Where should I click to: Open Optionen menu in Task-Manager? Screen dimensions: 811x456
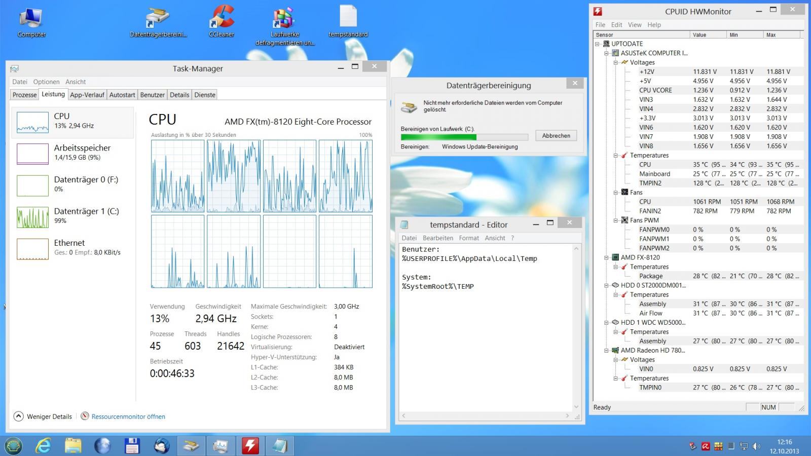[46, 82]
